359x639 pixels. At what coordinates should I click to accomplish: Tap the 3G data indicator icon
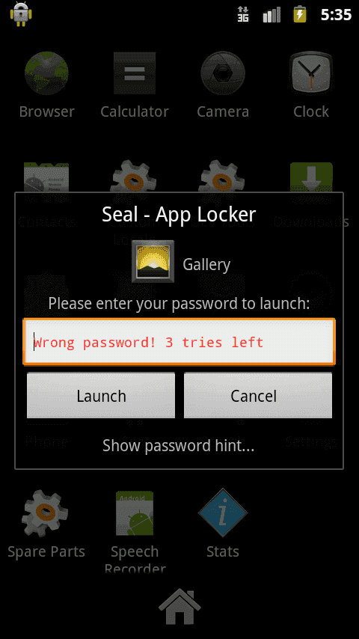coord(243,15)
